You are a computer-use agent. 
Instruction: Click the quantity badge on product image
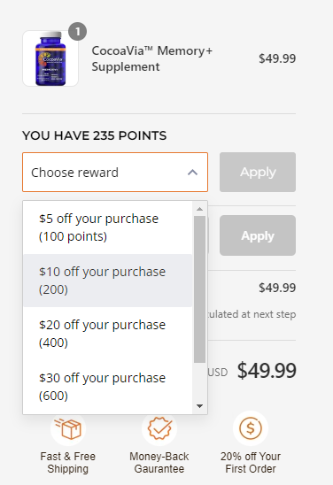[x=77, y=32]
